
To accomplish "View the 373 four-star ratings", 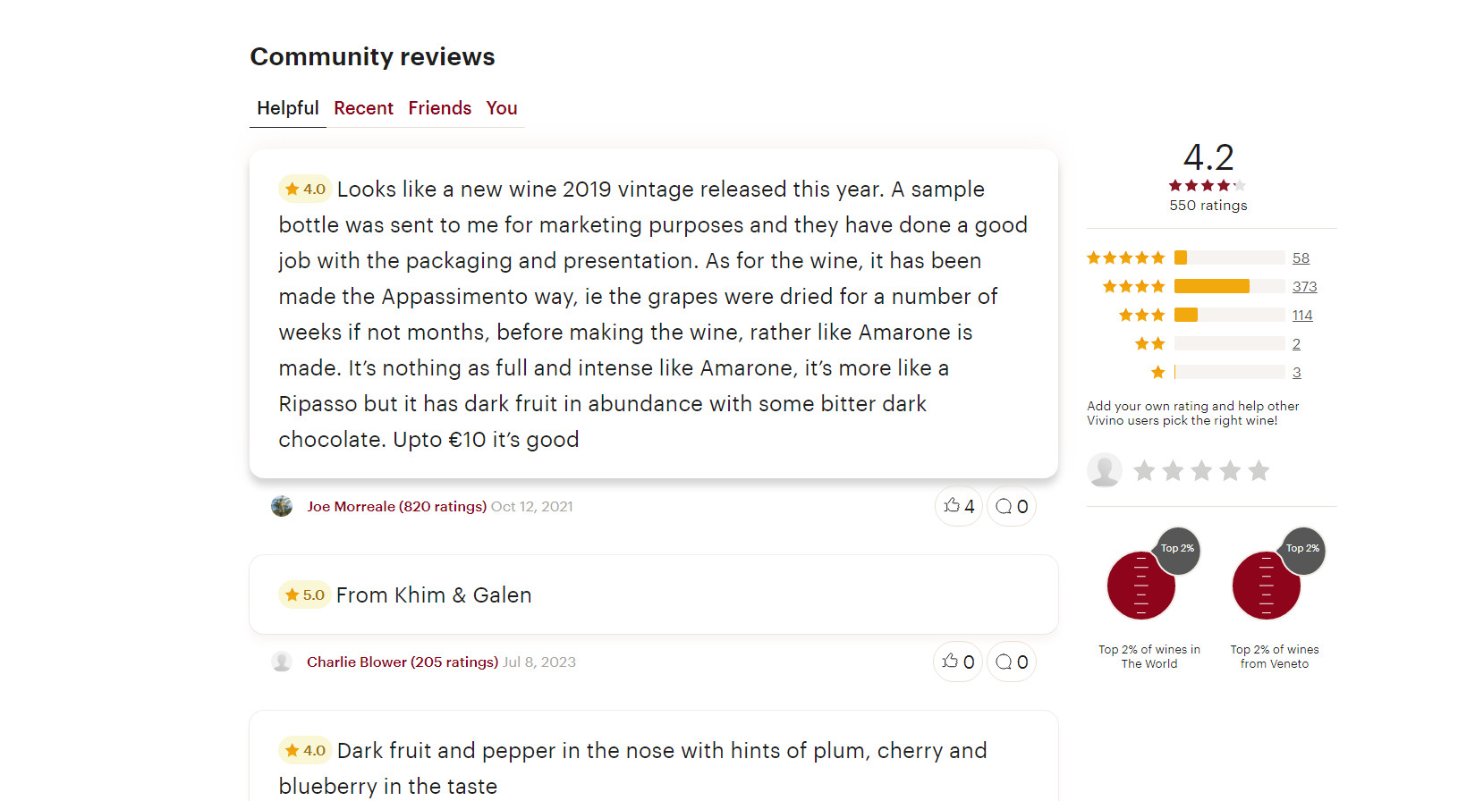I will coord(1304,286).
